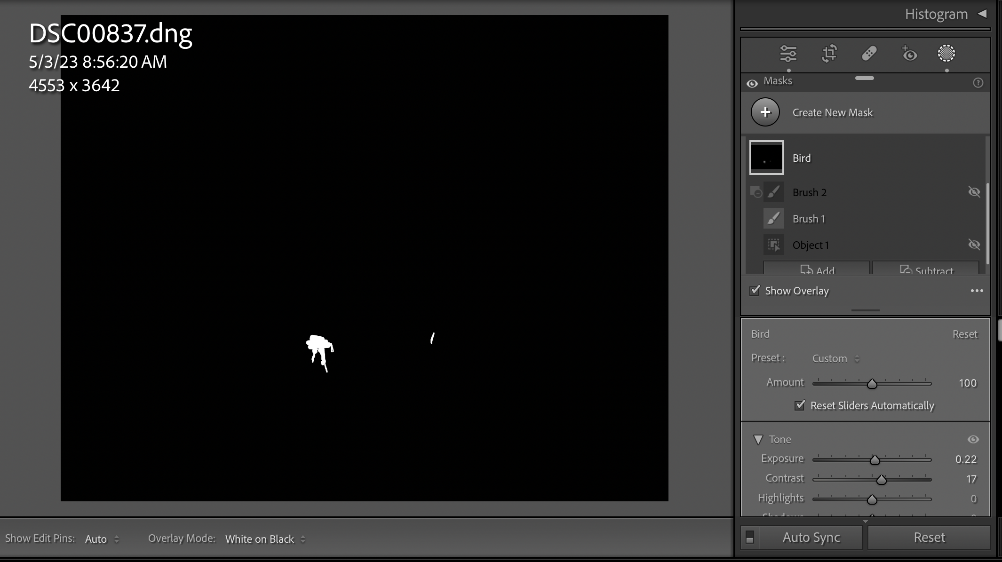
Task: Open the Masks panel help icon
Action: [x=979, y=83]
